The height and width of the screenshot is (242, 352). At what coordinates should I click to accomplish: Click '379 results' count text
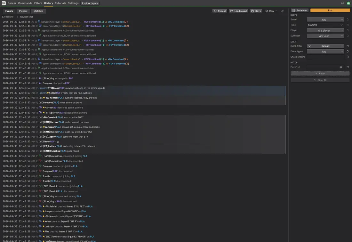point(7,17)
